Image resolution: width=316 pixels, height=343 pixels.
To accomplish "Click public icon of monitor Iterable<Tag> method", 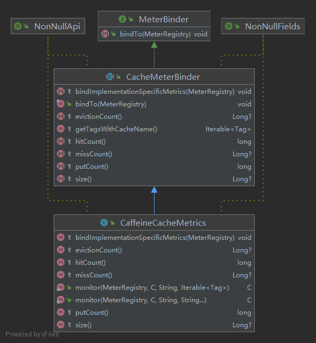I will pos(69,287).
